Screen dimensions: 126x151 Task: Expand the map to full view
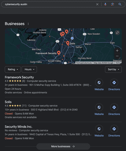click(x=117, y=33)
